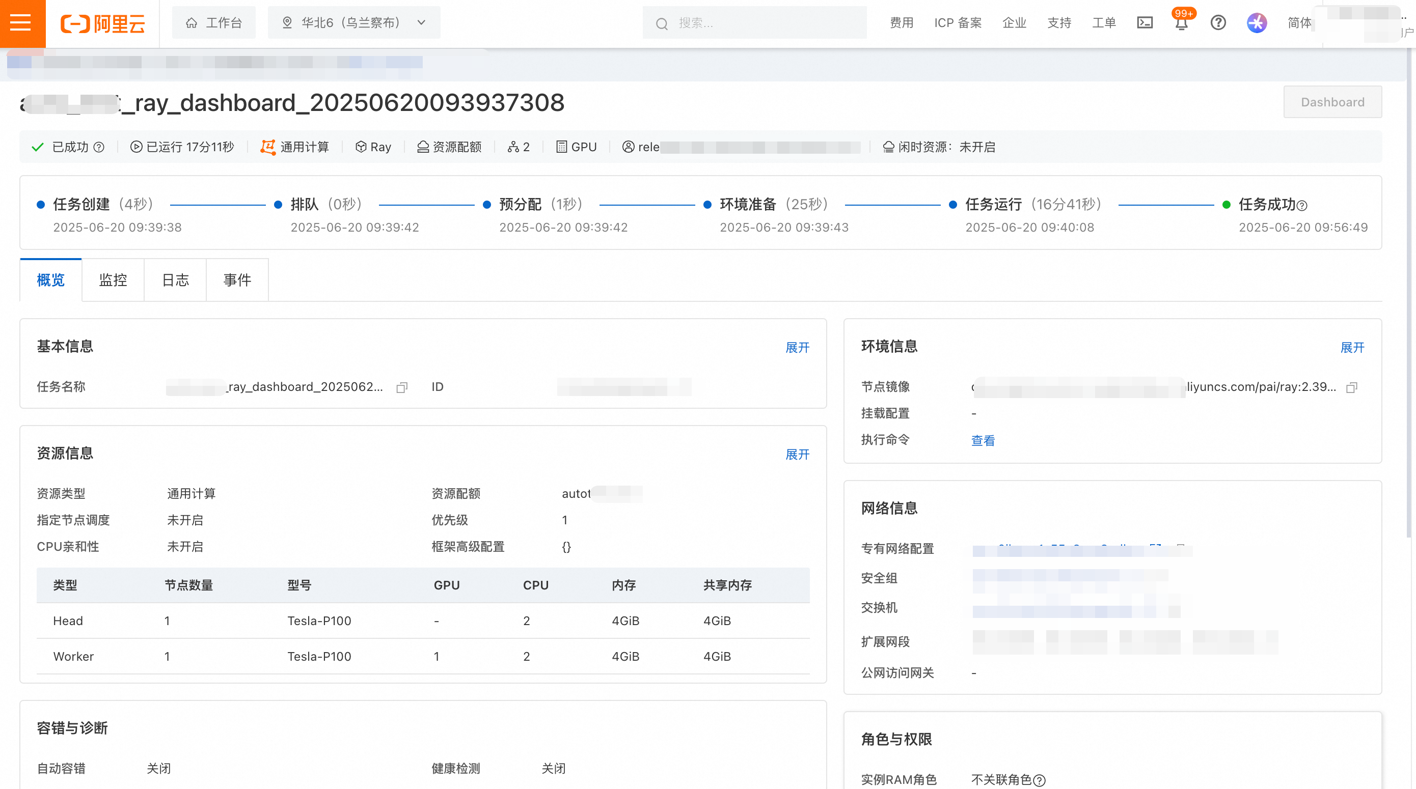The width and height of the screenshot is (1416, 789).
Task: Click the Alibaba Cloud logo
Action: coord(103,23)
